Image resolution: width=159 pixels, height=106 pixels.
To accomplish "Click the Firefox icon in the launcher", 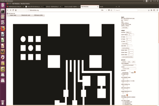I will click(x=3, y=28).
